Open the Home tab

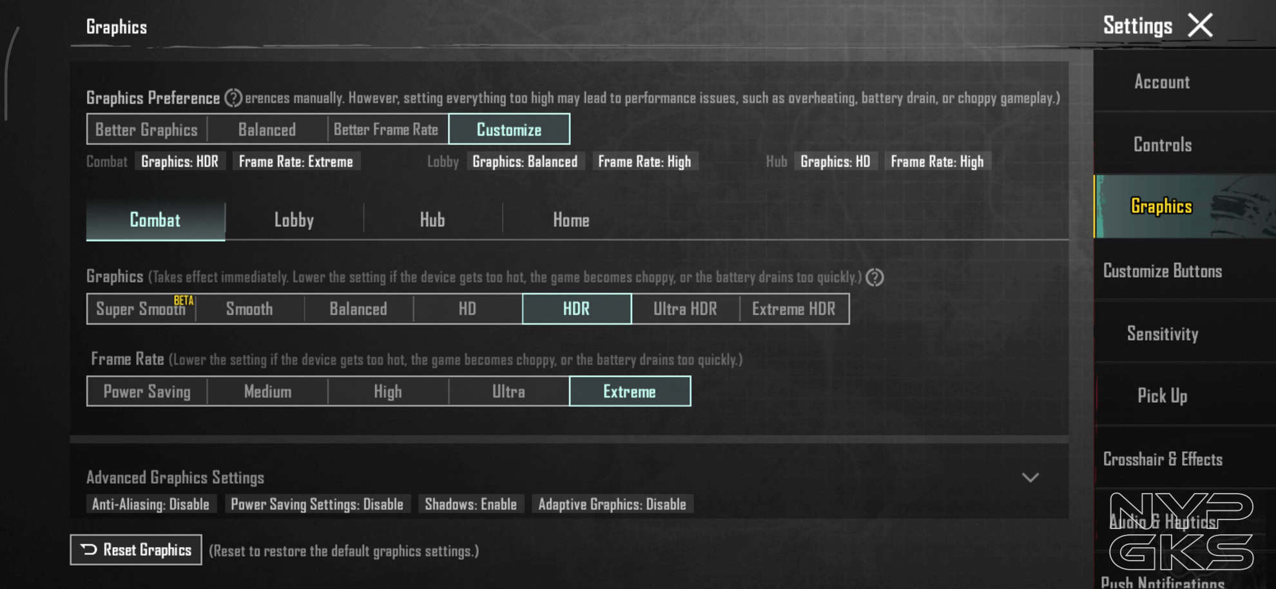[x=571, y=220]
